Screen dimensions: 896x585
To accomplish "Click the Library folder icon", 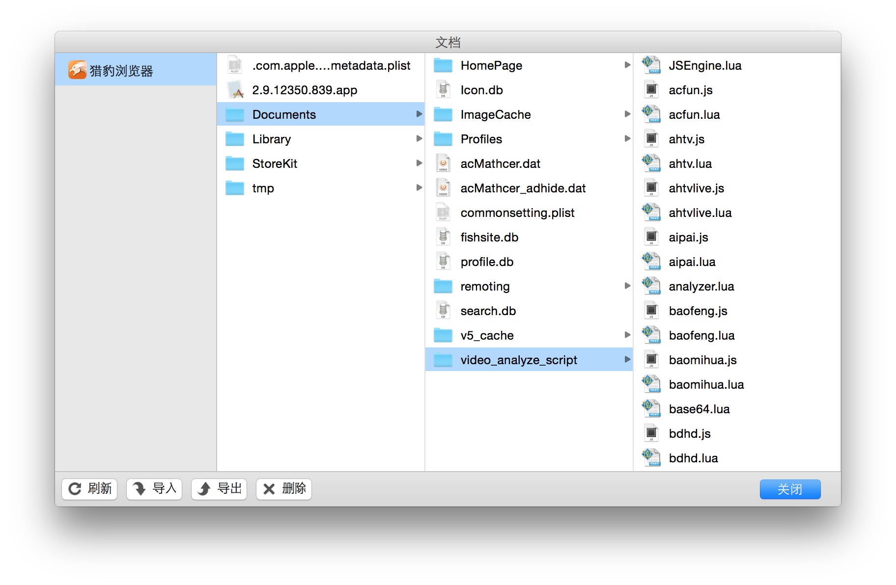I will click(x=235, y=139).
